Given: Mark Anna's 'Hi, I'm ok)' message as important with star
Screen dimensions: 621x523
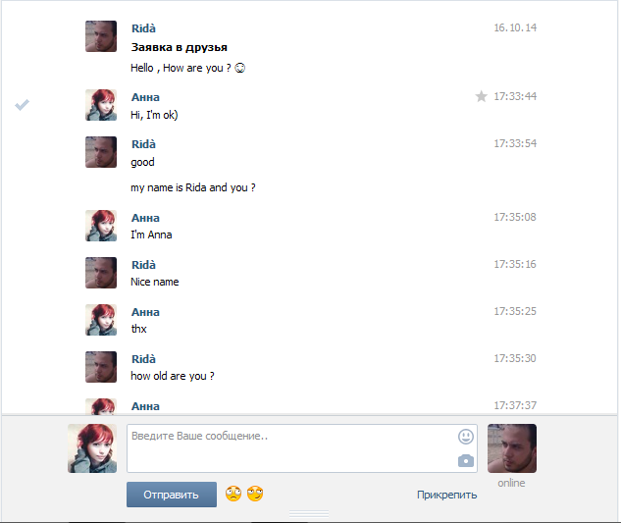Looking at the screenshot, I should tap(481, 96).
